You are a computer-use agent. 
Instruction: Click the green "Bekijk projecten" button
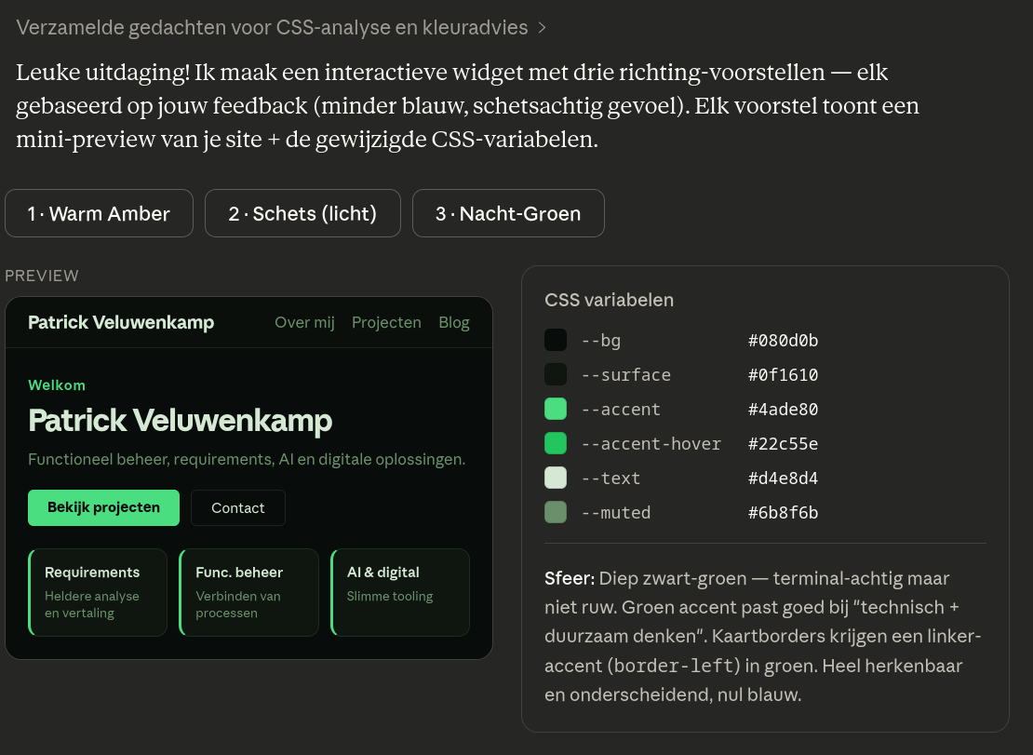coord(103,507)
